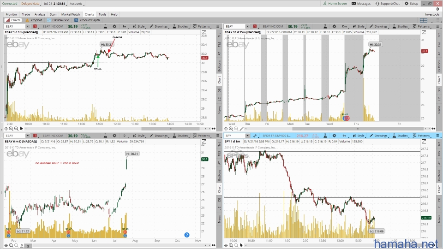Open the Home Screen button

(x=335, y=3)
